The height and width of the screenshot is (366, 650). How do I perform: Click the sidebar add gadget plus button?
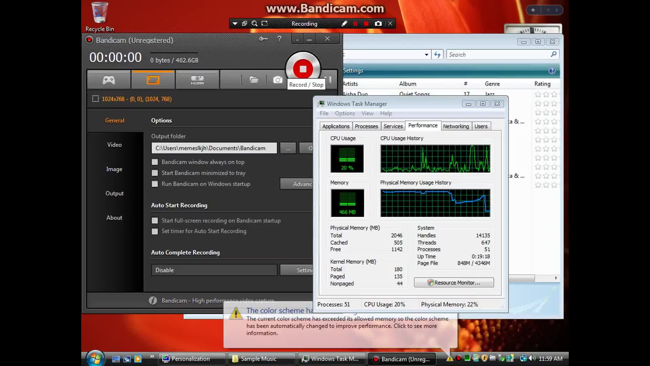[x=533, y=10]
